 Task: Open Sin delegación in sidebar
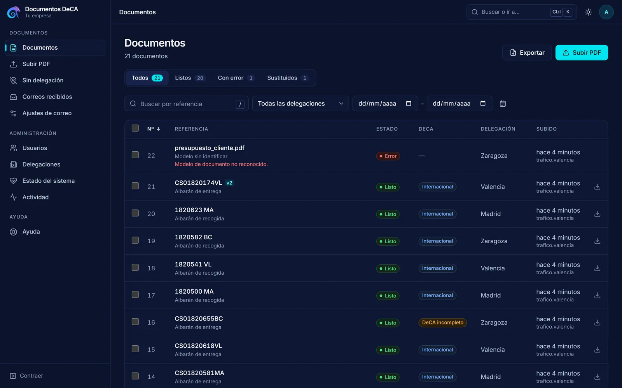55,80
